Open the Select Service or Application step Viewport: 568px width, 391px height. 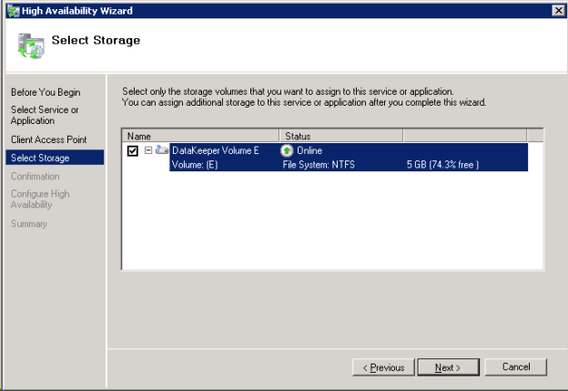(44, 115)
